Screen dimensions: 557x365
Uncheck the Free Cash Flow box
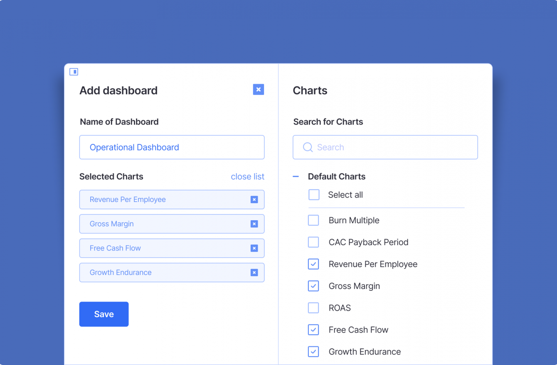[313, 330]
